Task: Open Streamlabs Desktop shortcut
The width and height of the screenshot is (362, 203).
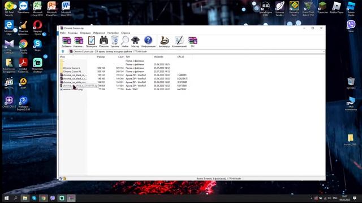Action: click(37, 65)
